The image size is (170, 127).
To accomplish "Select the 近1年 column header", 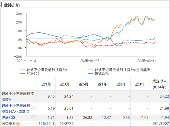I will tap(102, 84).
